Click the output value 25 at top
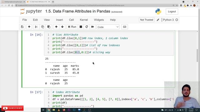The width and height of the screenshot is (200, 112). (47, 59)
